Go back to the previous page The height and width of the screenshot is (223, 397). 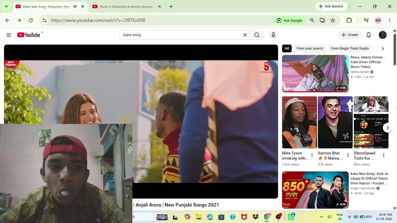click(7, 20)
